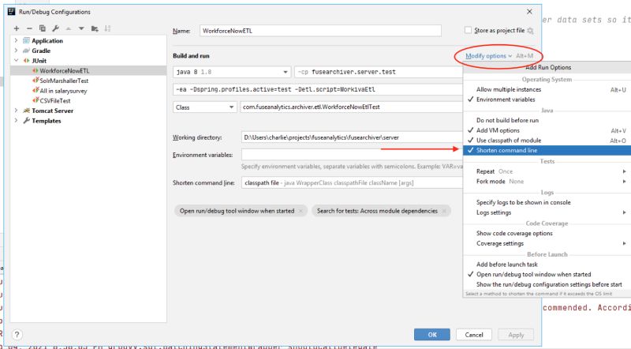Click the Sort Configurations toolbar icon
The height and width of the screenshot is (349, 631).
point(107,28)
